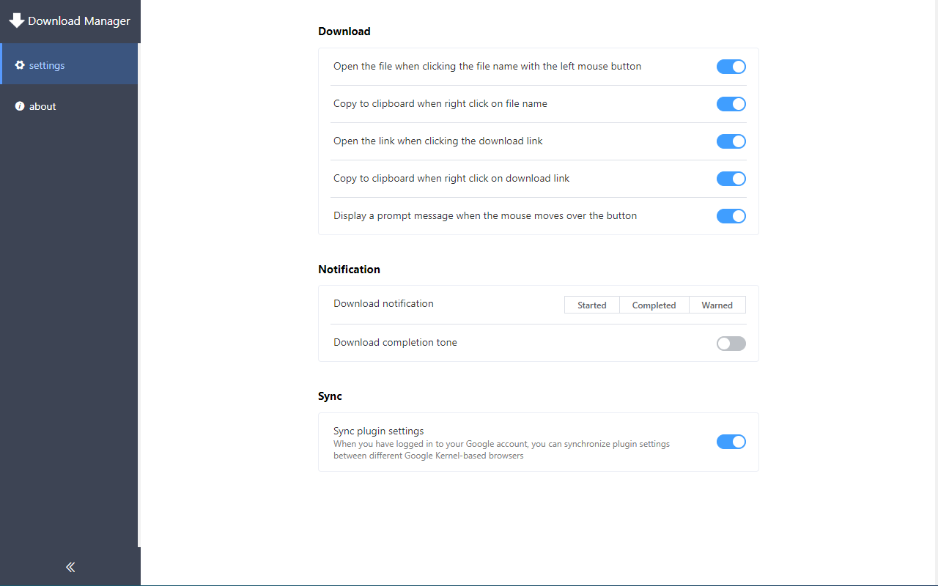Select the Completed notification button

click(654, 305)
